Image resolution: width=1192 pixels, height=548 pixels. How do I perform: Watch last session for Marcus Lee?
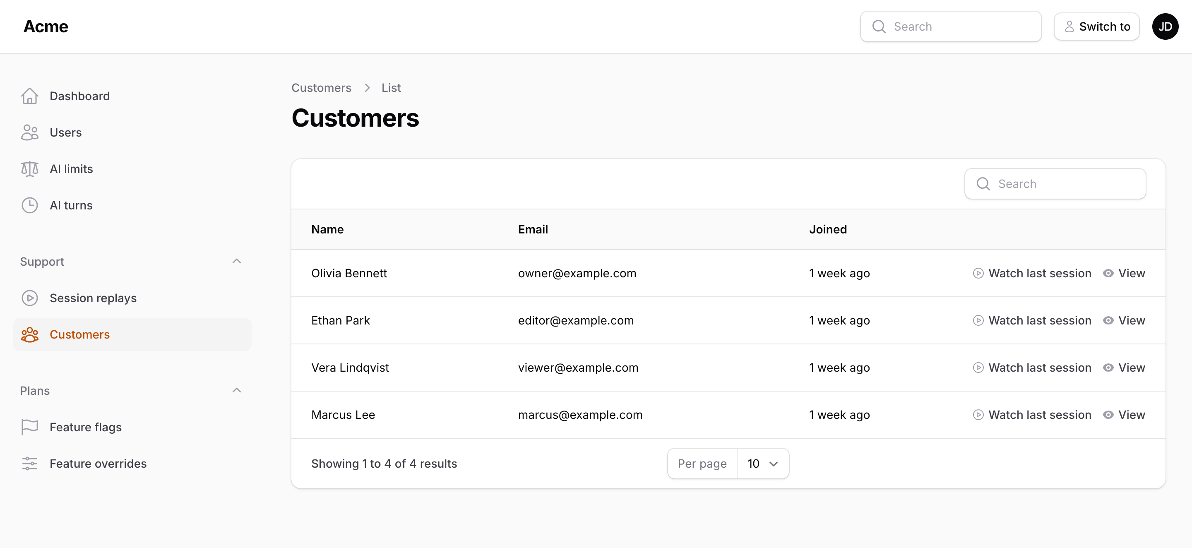[x=1032, y=415]
